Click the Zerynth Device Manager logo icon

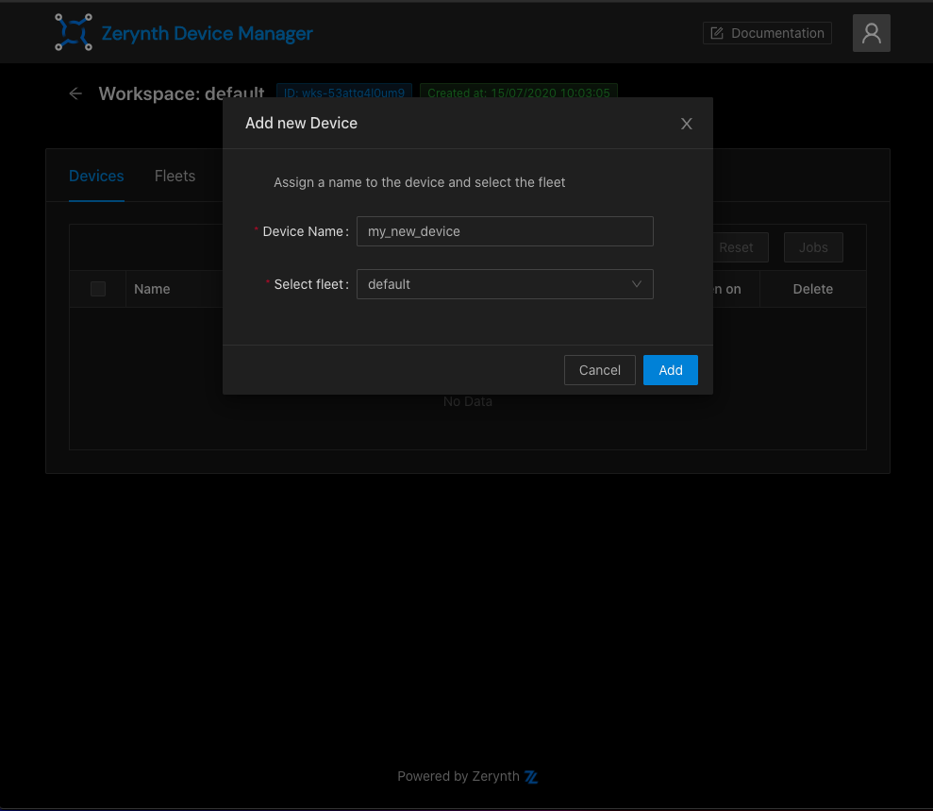(x=74, y=32)
